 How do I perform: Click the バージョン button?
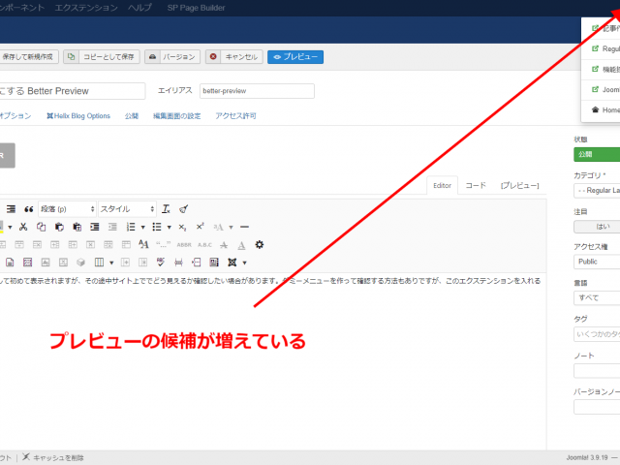[172, 57]
